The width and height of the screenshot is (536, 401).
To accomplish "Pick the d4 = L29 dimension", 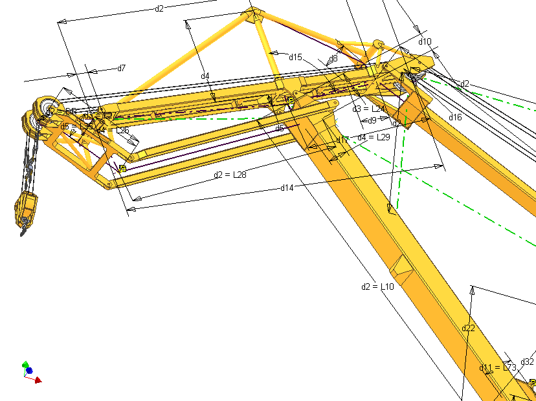I will pos(374,137).
